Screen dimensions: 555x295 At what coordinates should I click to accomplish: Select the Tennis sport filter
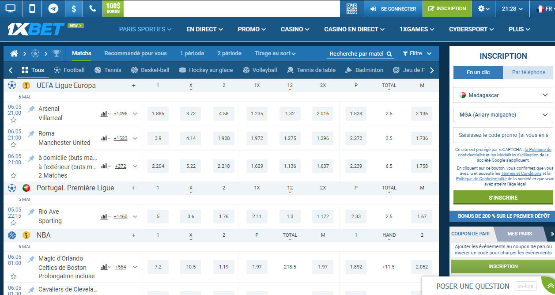point(108,70)
